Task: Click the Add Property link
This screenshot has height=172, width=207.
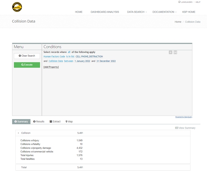Action: [51, 67]
